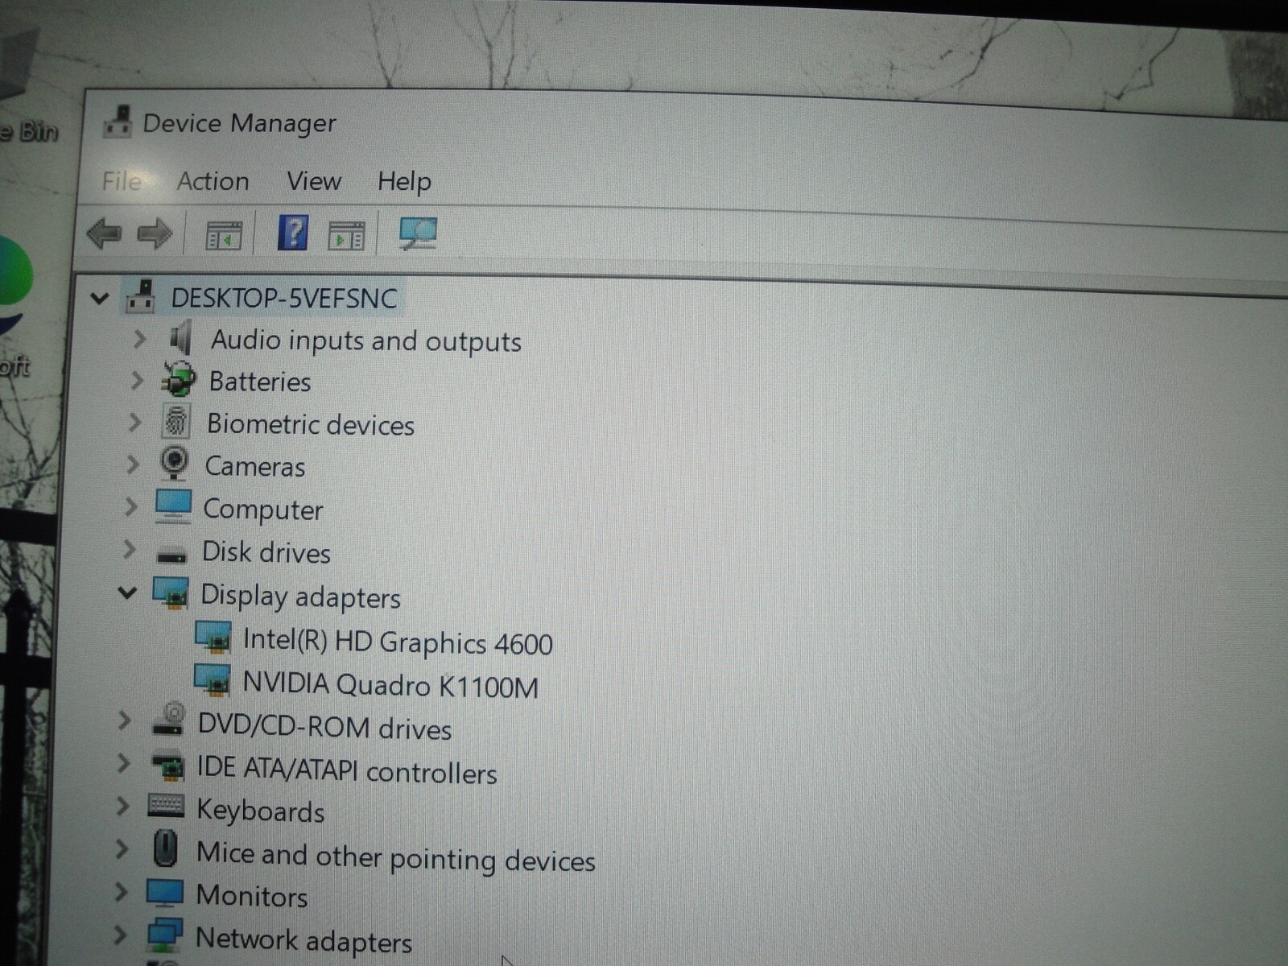The image size is (1288, 966).
Task: Select NVIDIA Quadro K1100M text
Action: (x=390, y=686)
